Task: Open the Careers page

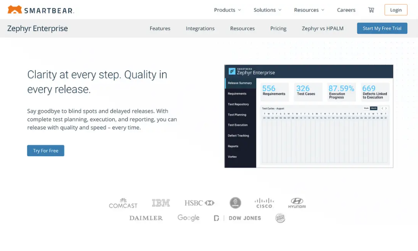Action: coord(346,10)
